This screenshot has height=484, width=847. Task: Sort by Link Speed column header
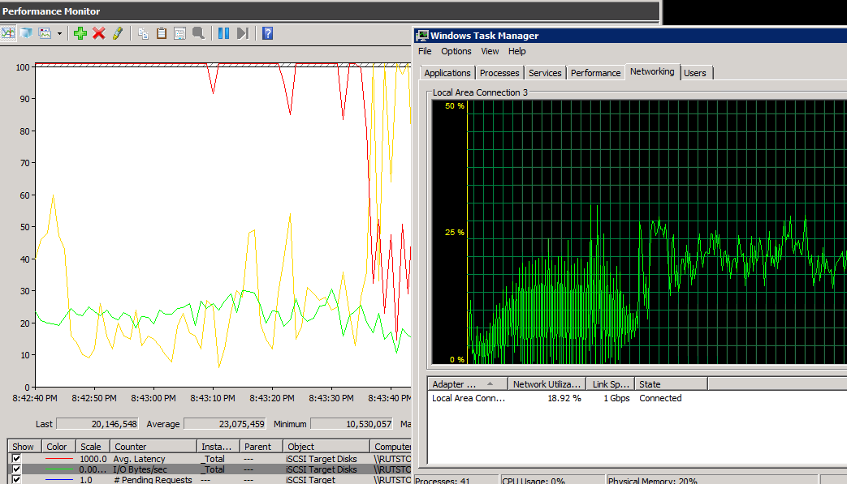click(611, 384)
